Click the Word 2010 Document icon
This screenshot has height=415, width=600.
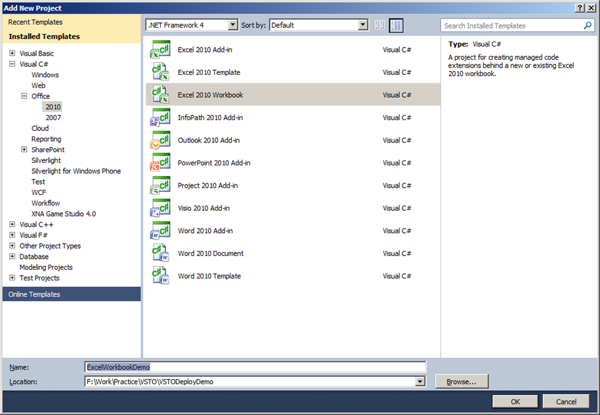160,253
